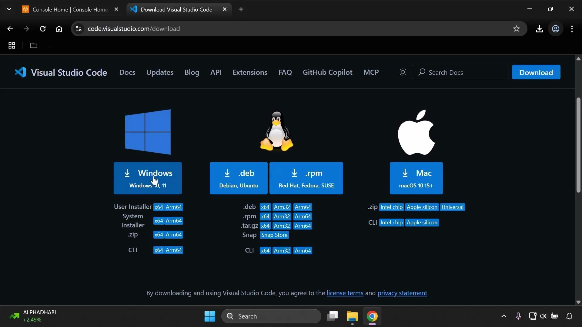Image resolution: width=582 pixels, height=327 pixels.
Task: Toggle the color theme with the sun icon
Action: [403, 72]
